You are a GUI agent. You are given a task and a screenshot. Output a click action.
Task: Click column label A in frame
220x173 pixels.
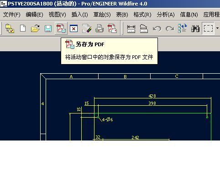71,76
